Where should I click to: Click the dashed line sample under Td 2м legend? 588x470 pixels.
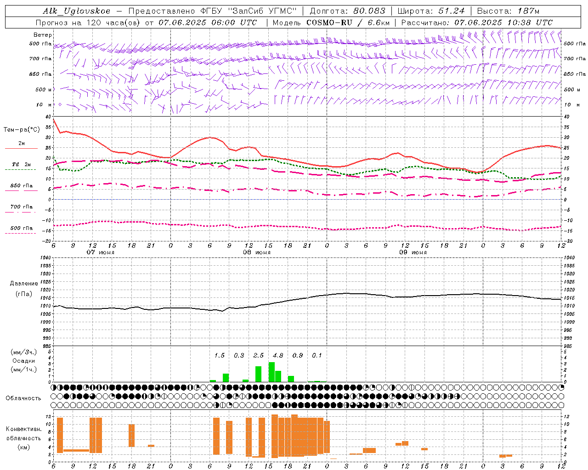[20, 169]
